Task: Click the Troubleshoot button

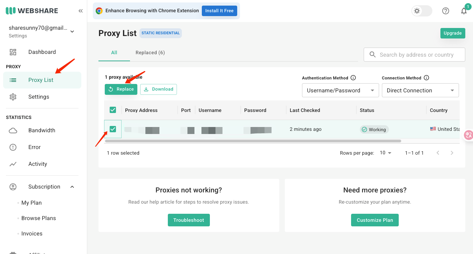Action: (x=188, y=220)
